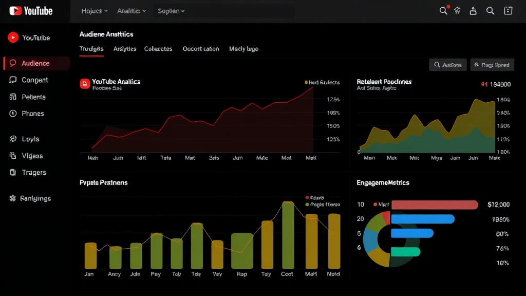Open the top-right account square icon

coord(508,11)
